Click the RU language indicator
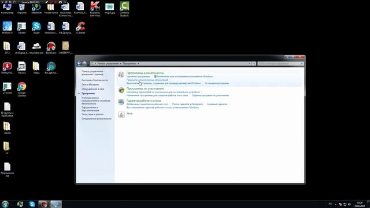The image size is (370, 208). 330,204
